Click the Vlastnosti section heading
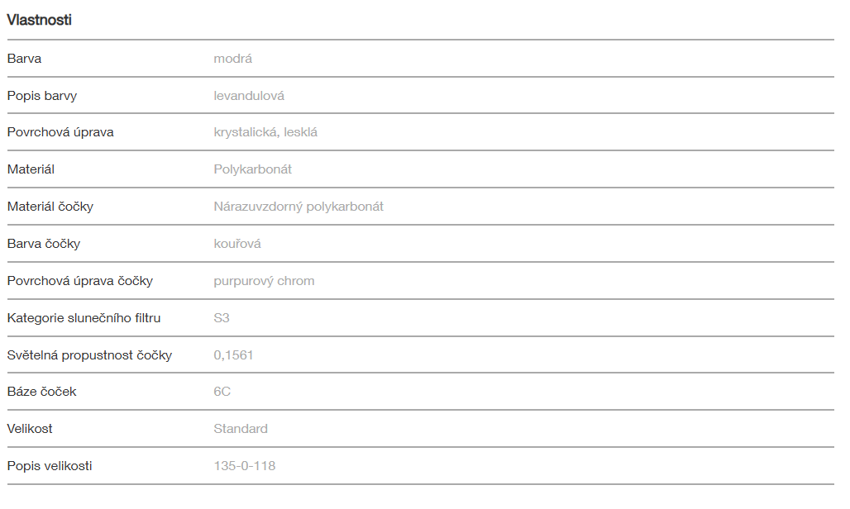 [x=40, y=21]
